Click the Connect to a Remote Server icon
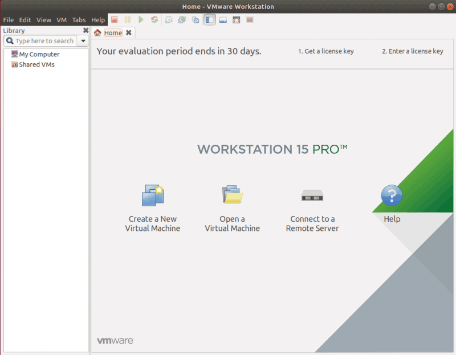Screen dimensions: 456x355 312,195
